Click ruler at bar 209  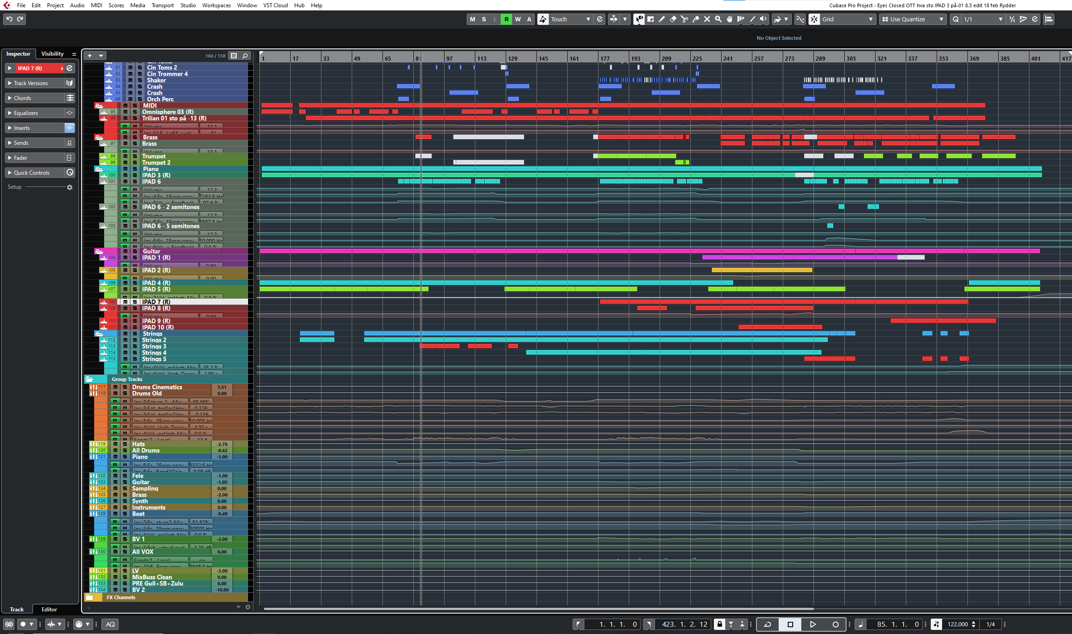666,58
